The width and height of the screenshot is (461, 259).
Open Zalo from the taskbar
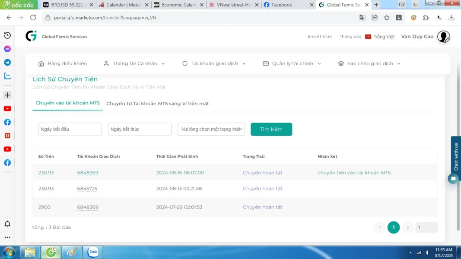click(x=93, y=252)
